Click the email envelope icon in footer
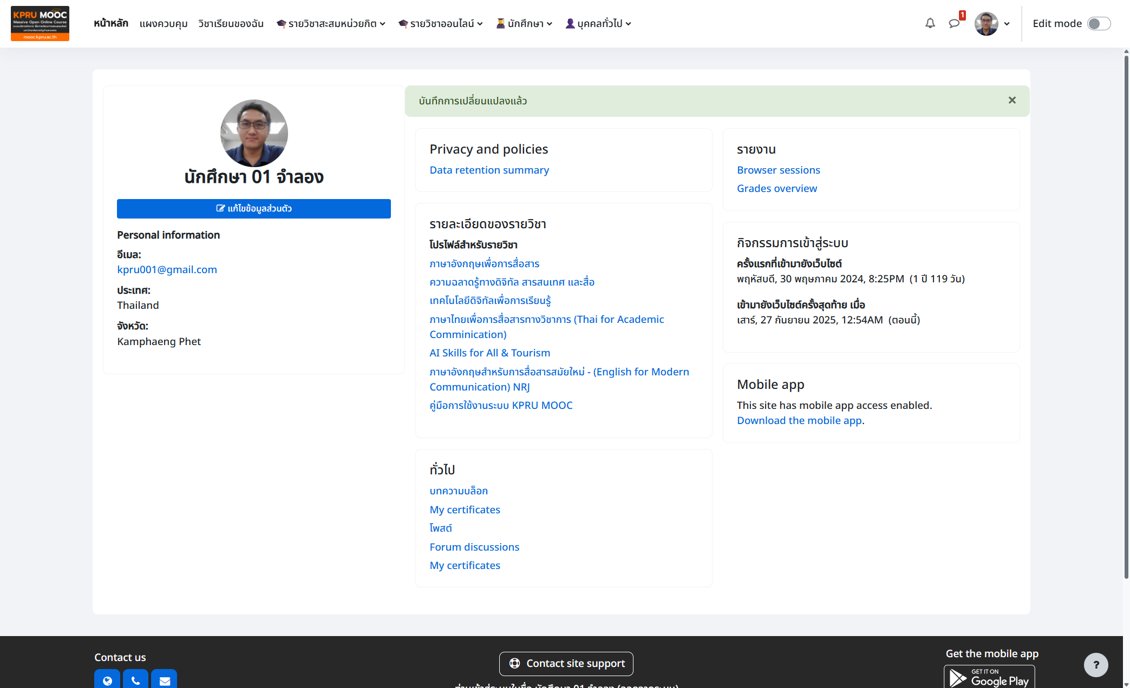1130x688 pixels. tap(164, 679)
